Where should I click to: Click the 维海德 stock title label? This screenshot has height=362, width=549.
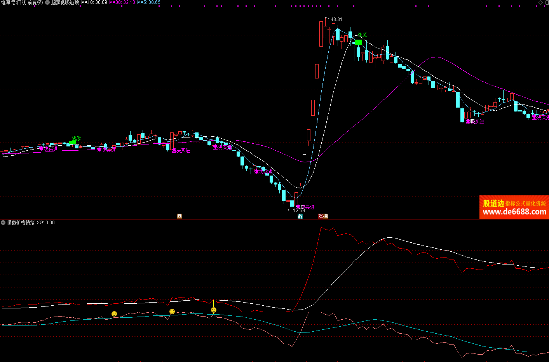[22, 2]
